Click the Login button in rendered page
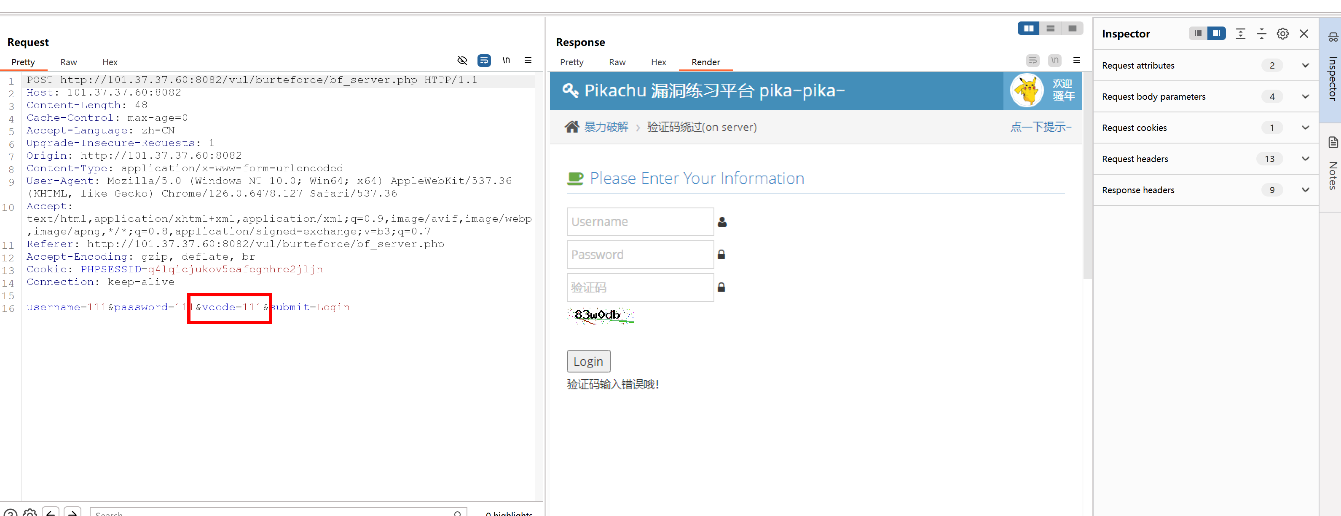This screenshot has height=516, width=1341. (588, 361)
